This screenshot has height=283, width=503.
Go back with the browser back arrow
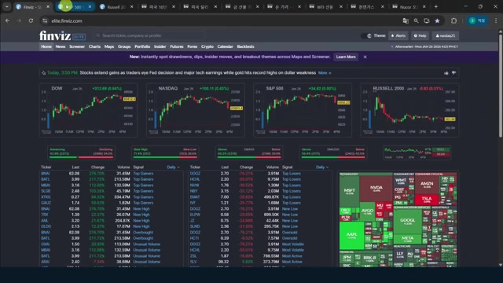[x=7, y=20]
